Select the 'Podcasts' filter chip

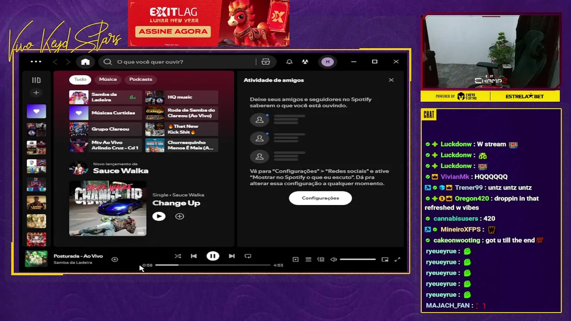pos(141,79)
